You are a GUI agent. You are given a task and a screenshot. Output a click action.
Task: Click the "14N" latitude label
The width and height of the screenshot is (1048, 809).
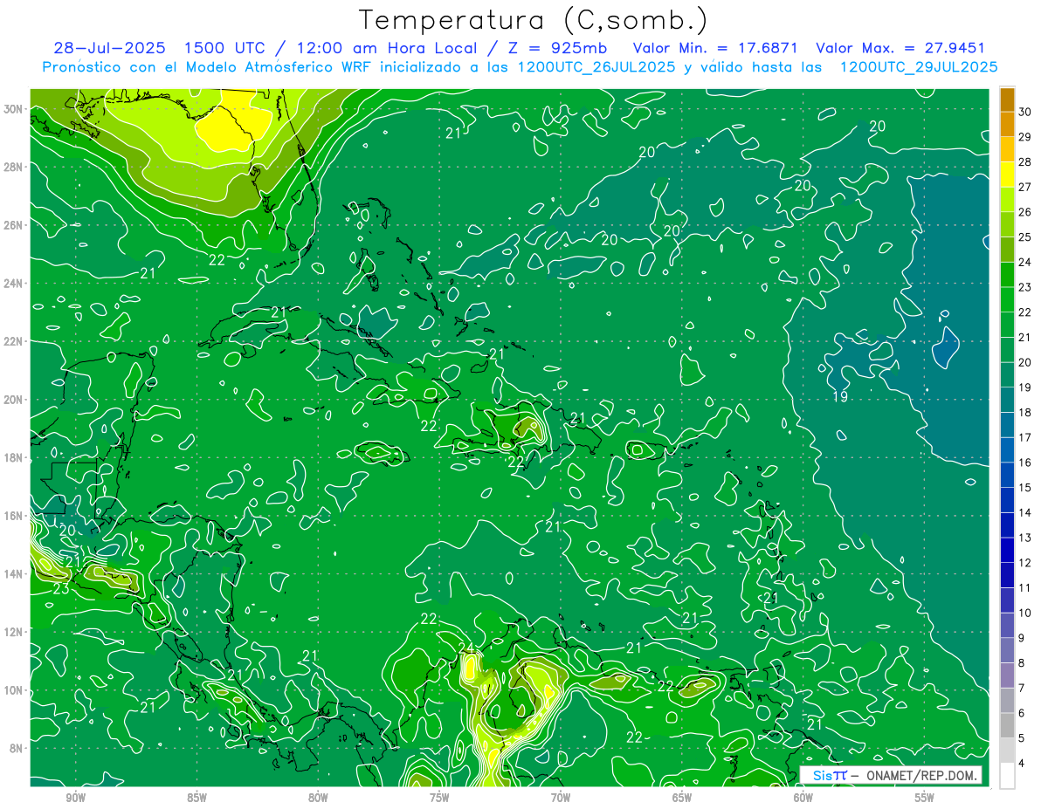pyautogui.click(x=14, y=573)
